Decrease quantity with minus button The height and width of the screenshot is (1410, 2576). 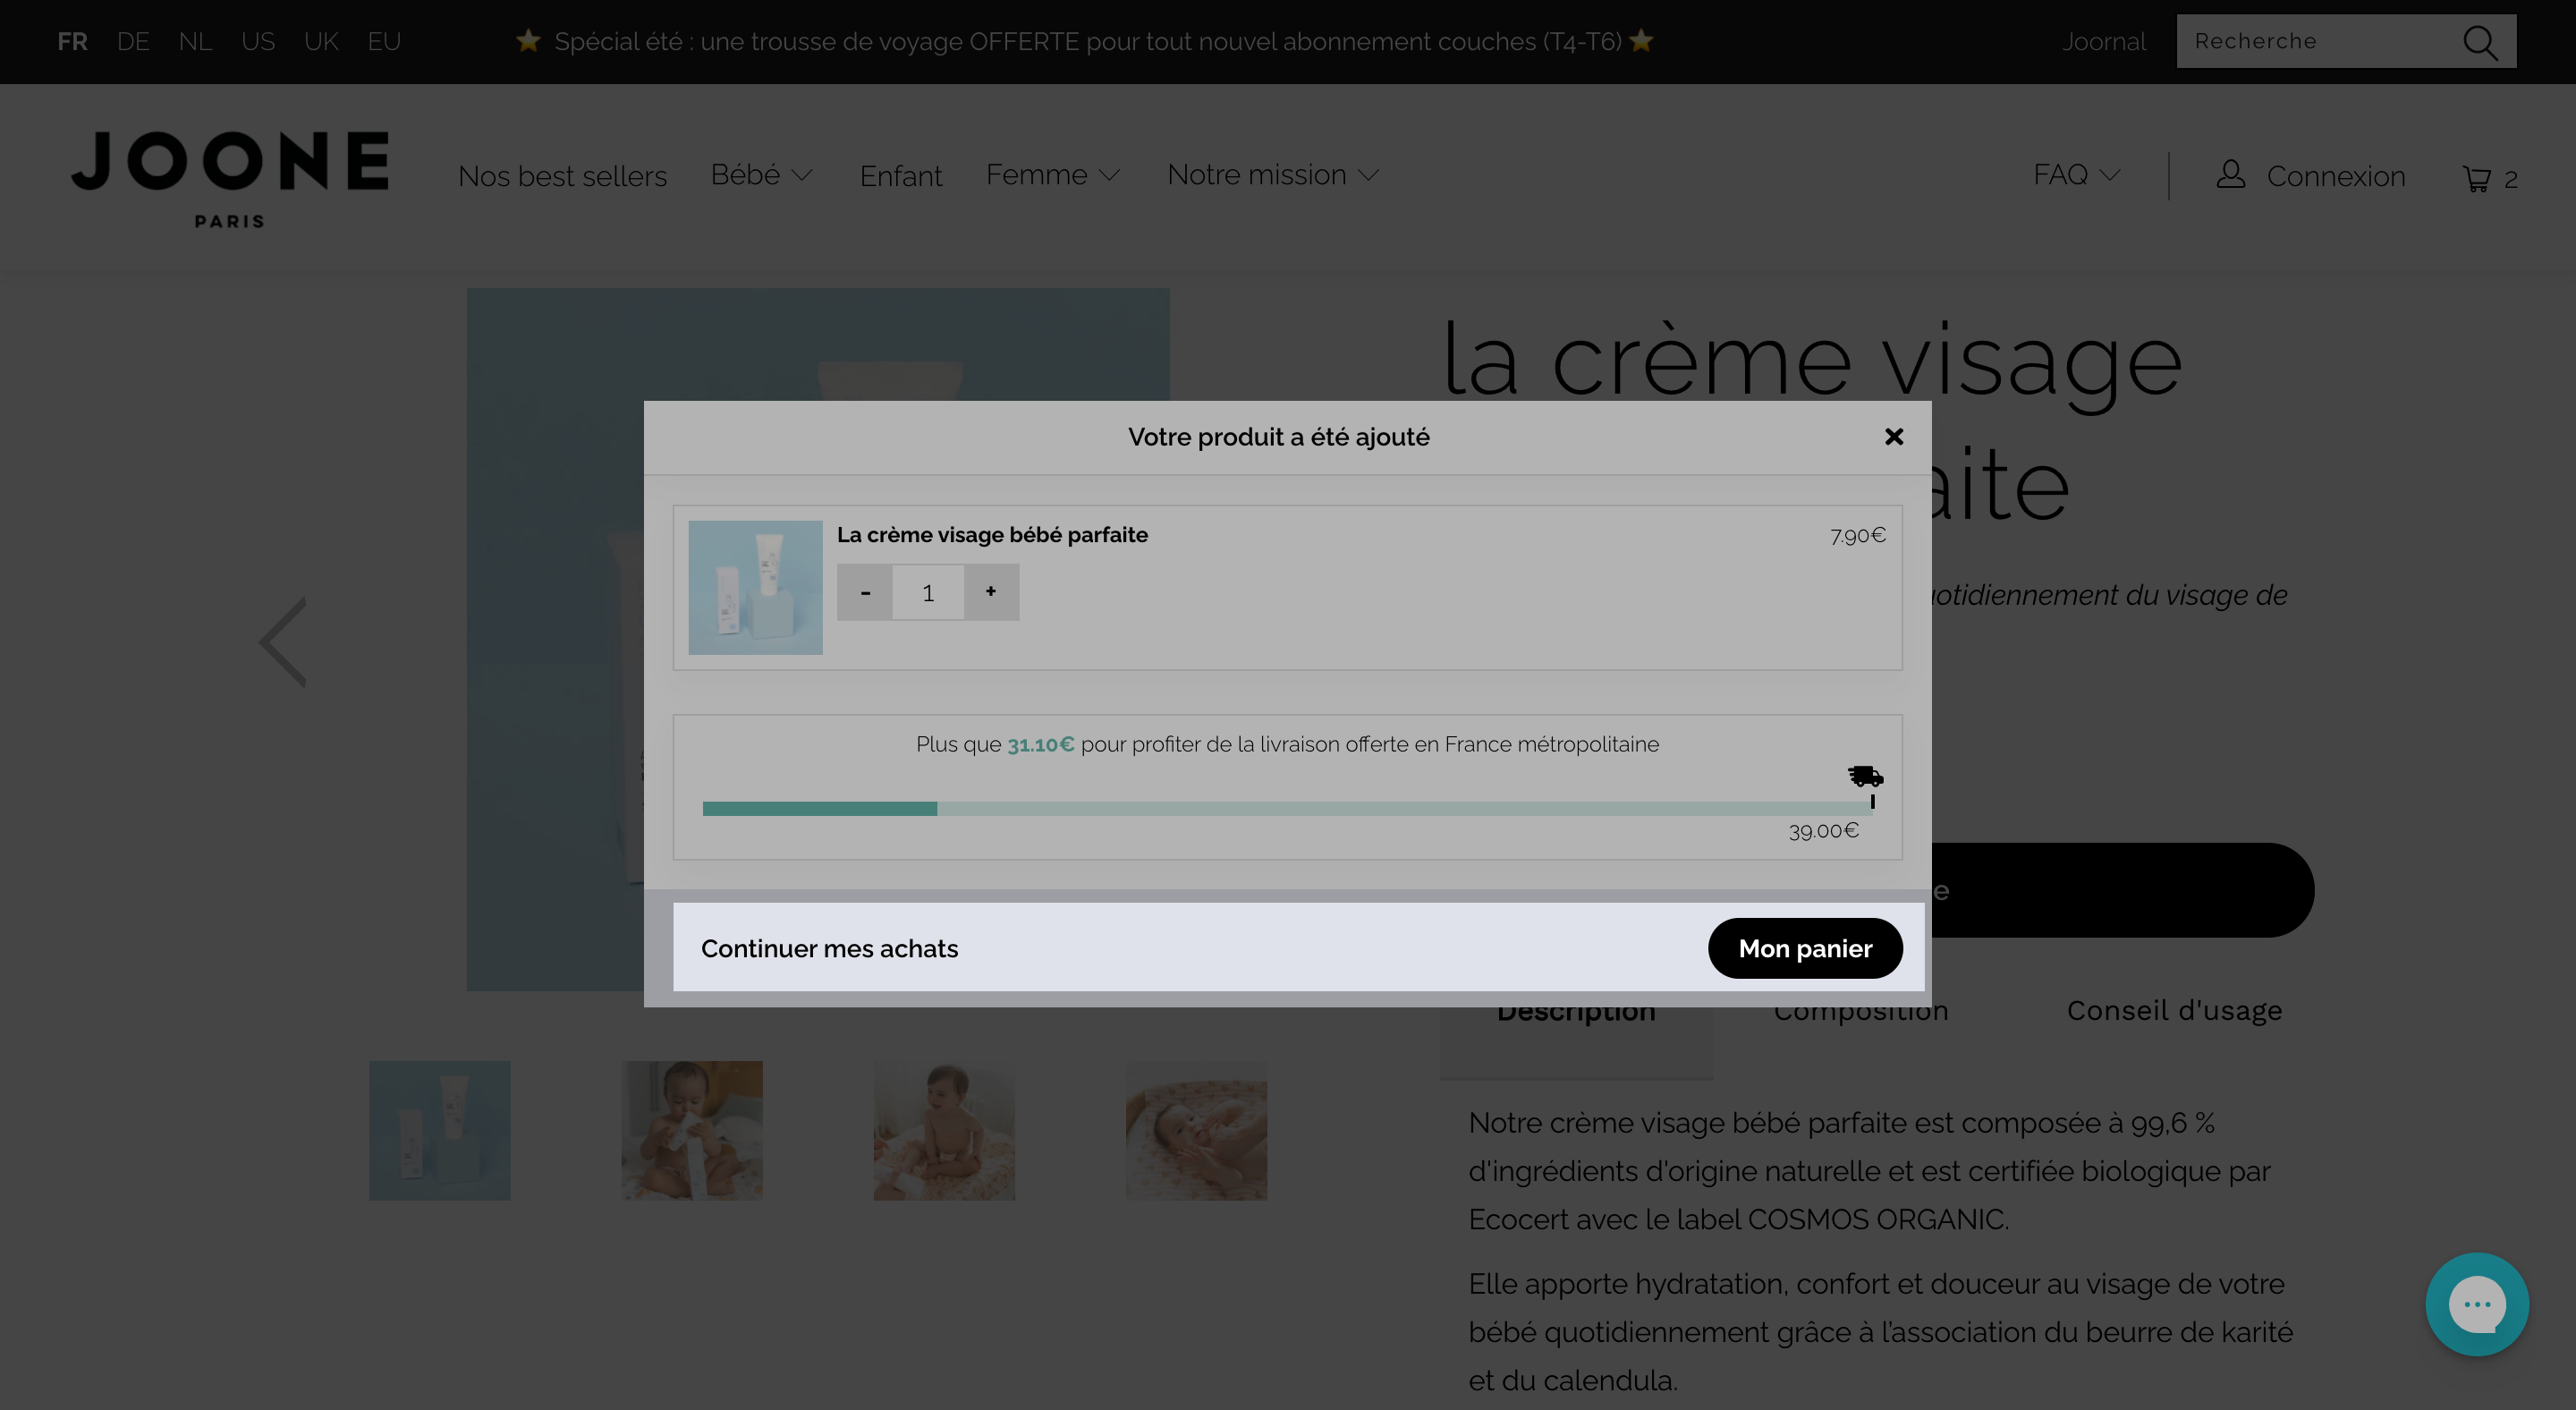point(865,592)
